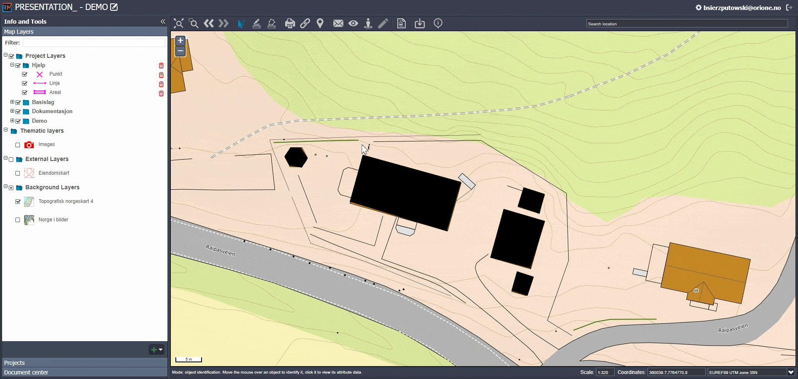Viewport: 798px width, 379px height.
Task: Enable the Eiendomskart layer checkbox
Action: coord(17,173)
